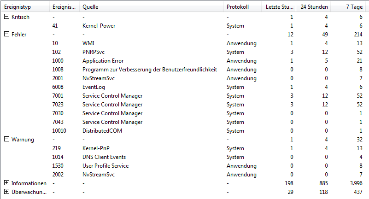
Task: Click the Letzte Stunde column header
Action: click(x=280, y=6)
